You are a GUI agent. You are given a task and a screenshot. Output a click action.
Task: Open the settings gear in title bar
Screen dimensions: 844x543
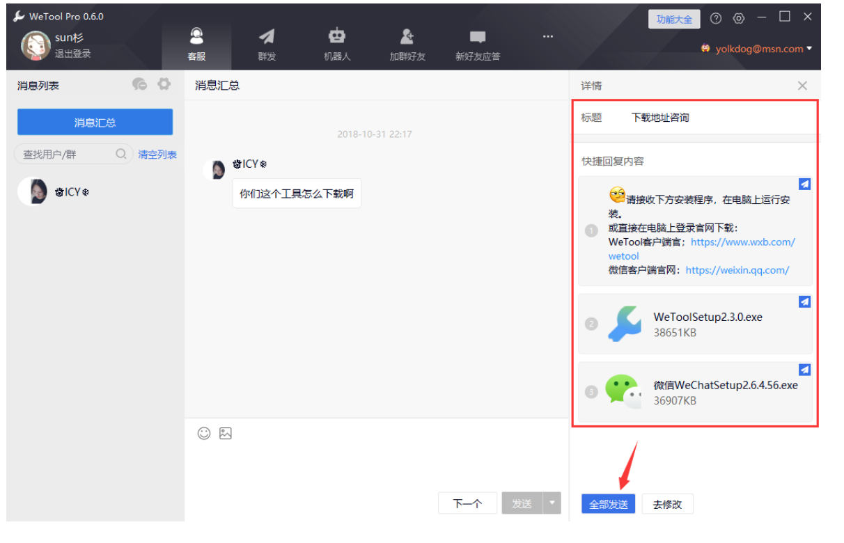[x=739, y=19]
